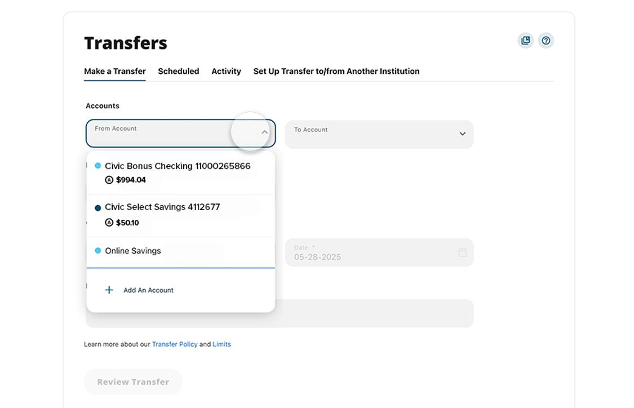This screenshot has width=634, height=408.
Task: Click the Accounts section label
Action: (x=103, y=106)
